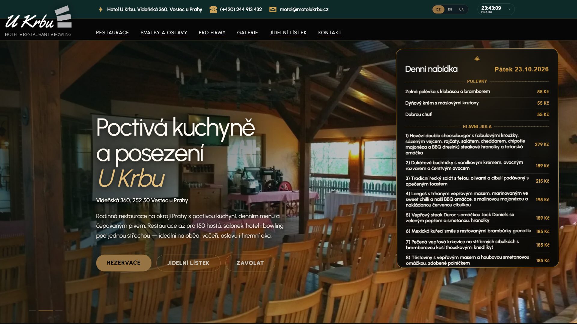Click Dukátové buchtičky menu item
The width and height of the screenshot is (577, 324).
coord(477,165)
